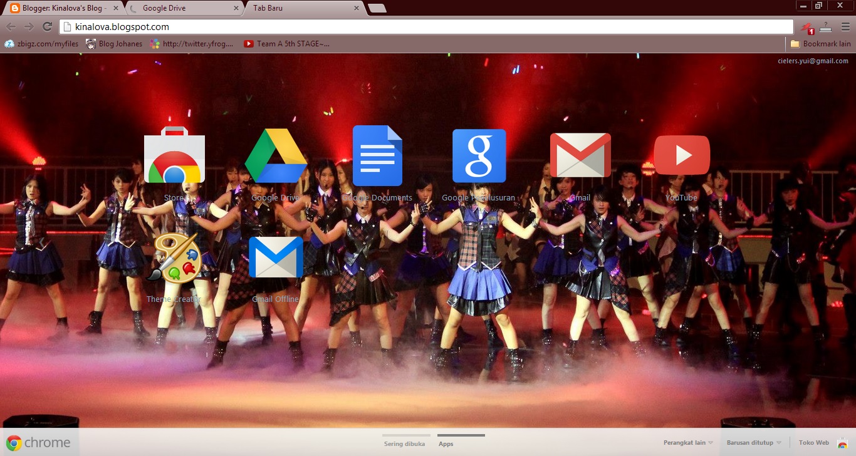Click the cielers.yui@gmail.com account text

[x=813, y=61]
